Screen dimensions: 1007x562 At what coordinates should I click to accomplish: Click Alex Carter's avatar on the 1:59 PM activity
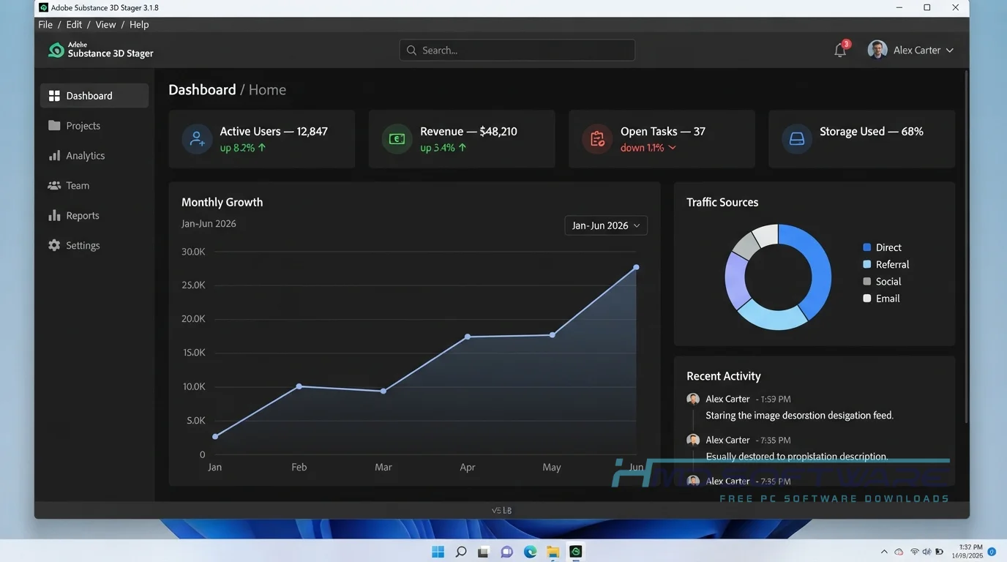[693, 399]
